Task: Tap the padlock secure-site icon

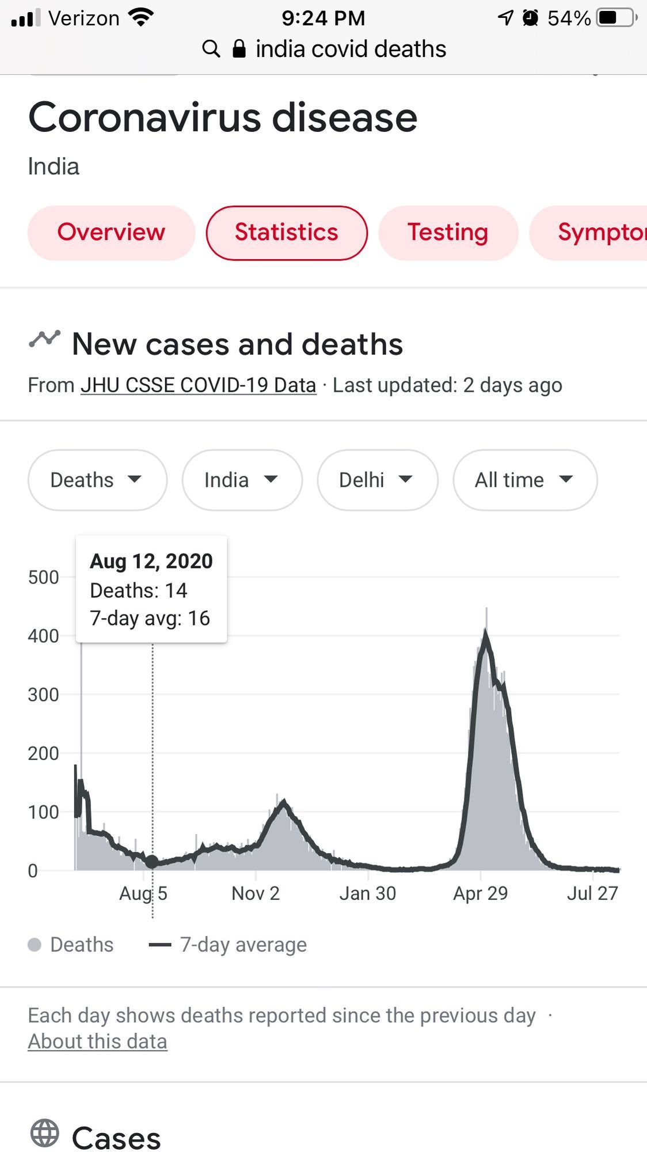Action: pyautogui.click(x=239, y=48)
